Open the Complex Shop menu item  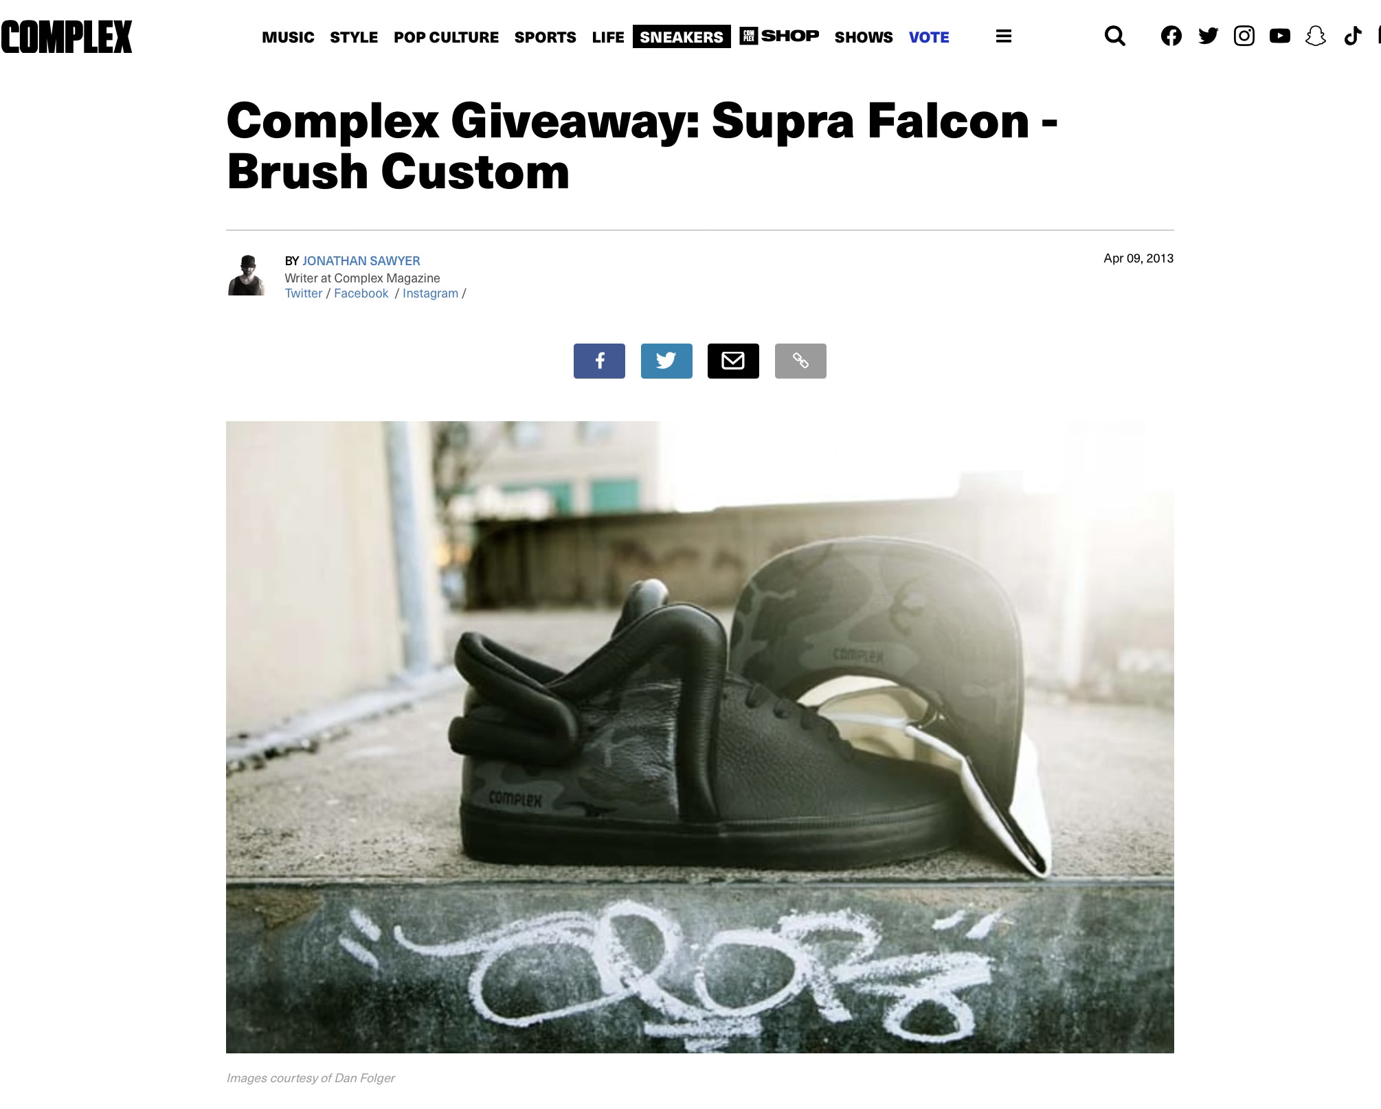point(779,36)
